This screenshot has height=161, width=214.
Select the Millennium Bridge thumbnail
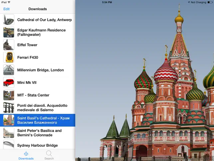pos(9,70)
